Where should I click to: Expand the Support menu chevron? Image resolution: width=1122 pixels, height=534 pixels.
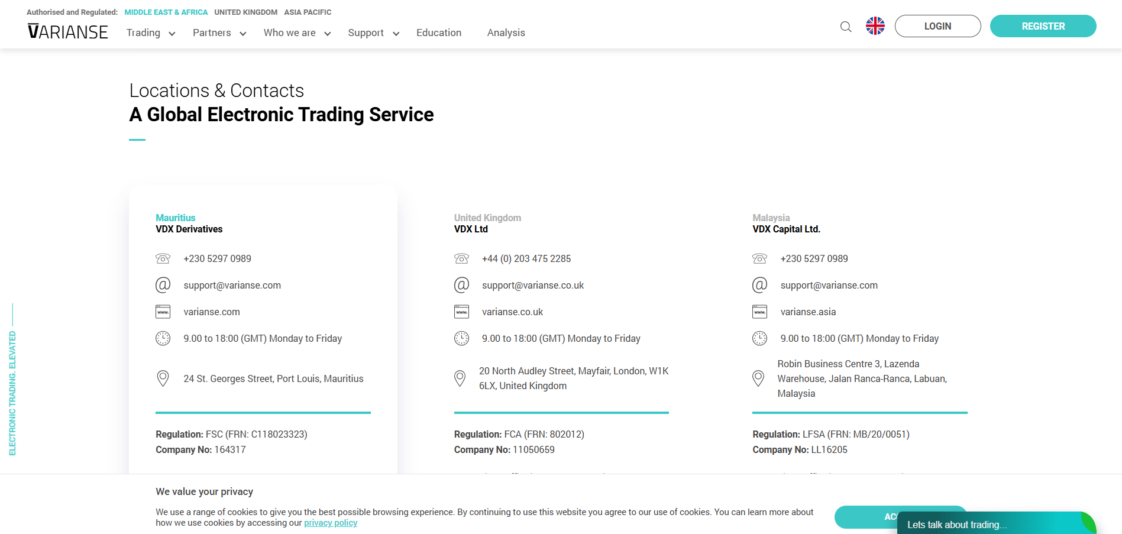click(396, 34)
